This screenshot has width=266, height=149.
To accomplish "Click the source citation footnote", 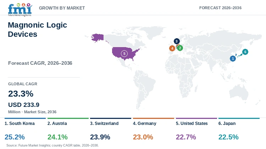I will [x=52, y=145].
